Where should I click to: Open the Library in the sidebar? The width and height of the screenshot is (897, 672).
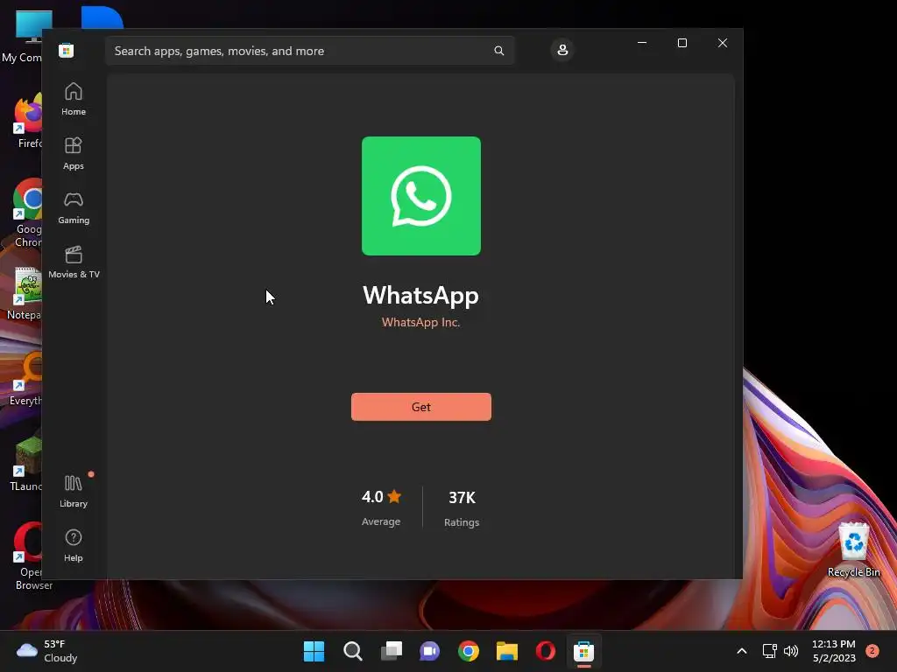click(x=74, y=491)
